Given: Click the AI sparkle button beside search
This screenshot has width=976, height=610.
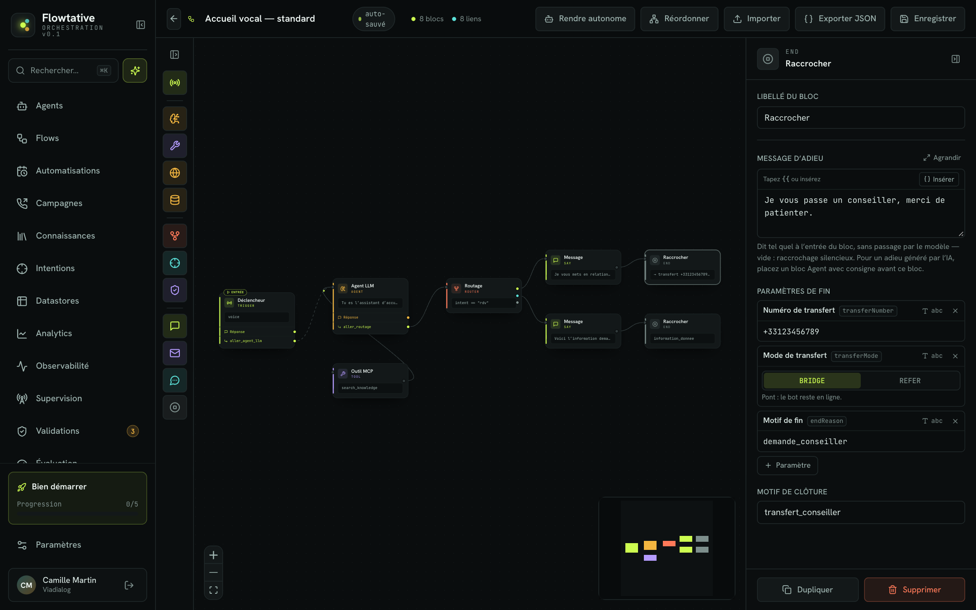Looking at the screenshot, I should click(135, 70).
